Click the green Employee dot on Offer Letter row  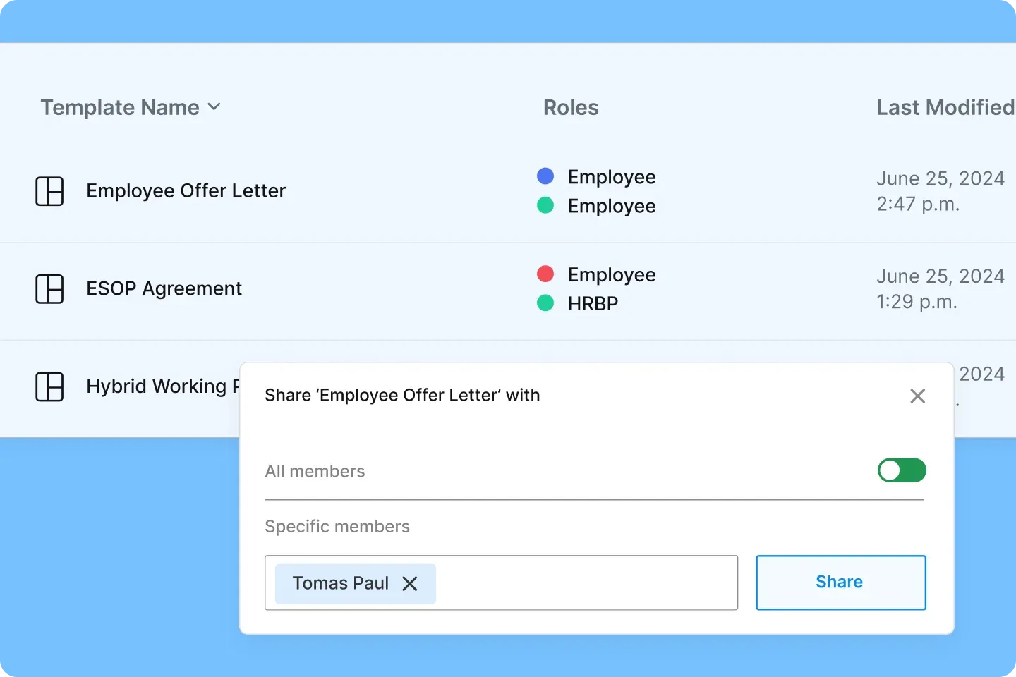545,205
